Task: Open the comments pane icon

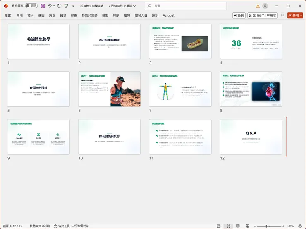Action: [282, 15]
